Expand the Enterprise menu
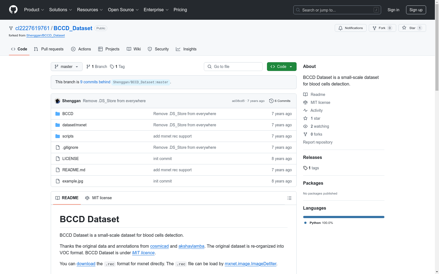This screenshot has height=274, width=439. click(156, 10)
